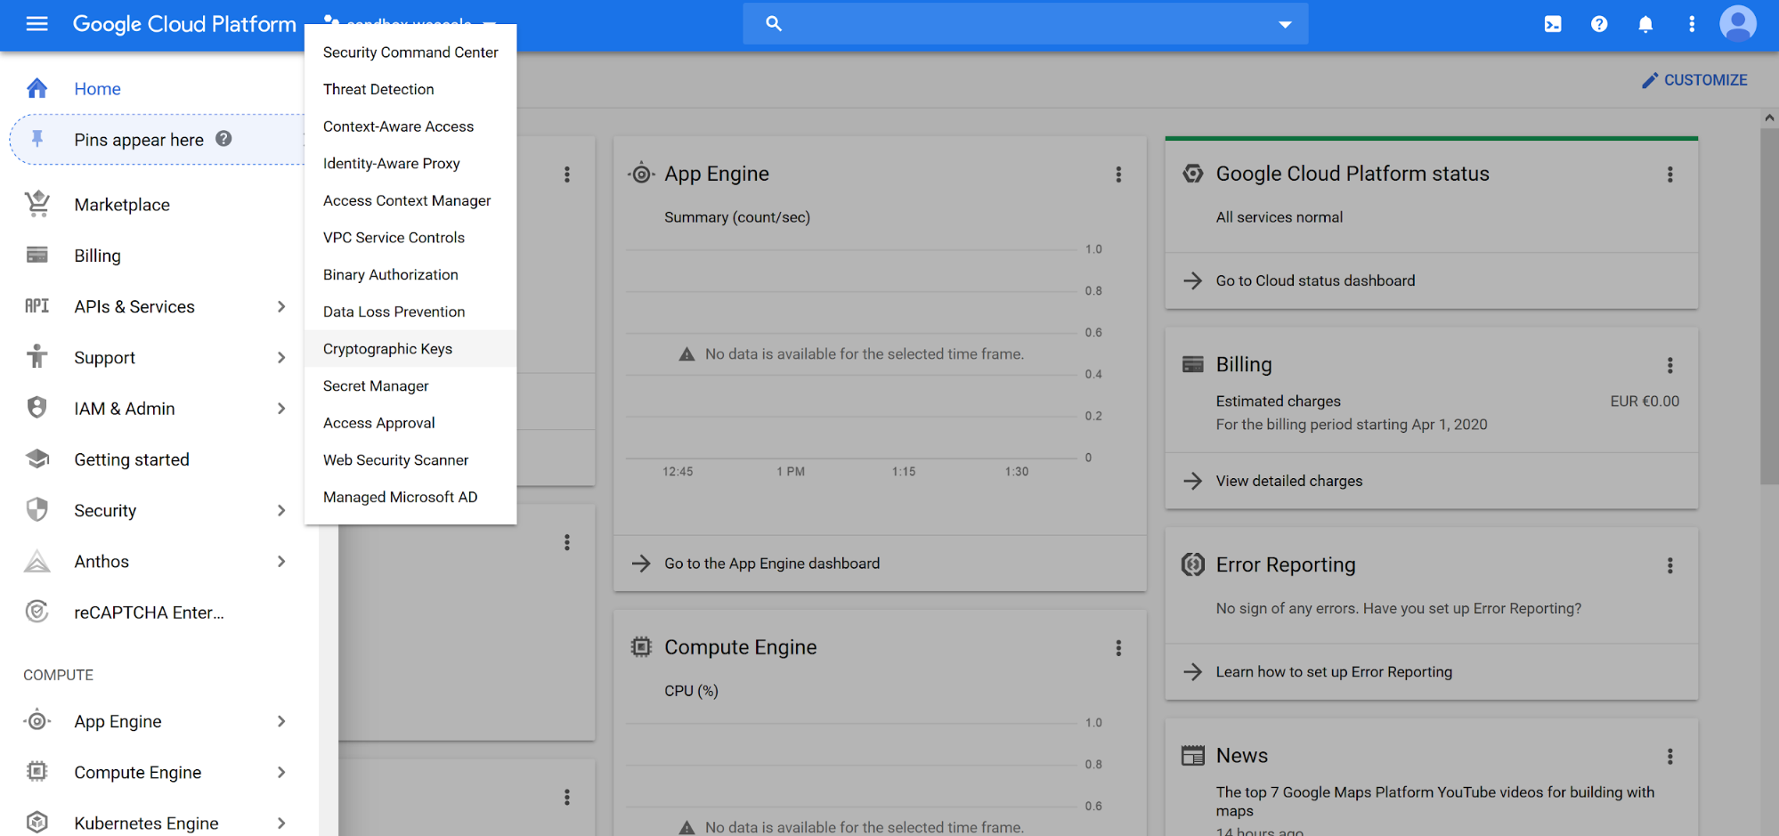Open the user account avatar
This screenshot has width=1779, height=836.
[1738, 24]
